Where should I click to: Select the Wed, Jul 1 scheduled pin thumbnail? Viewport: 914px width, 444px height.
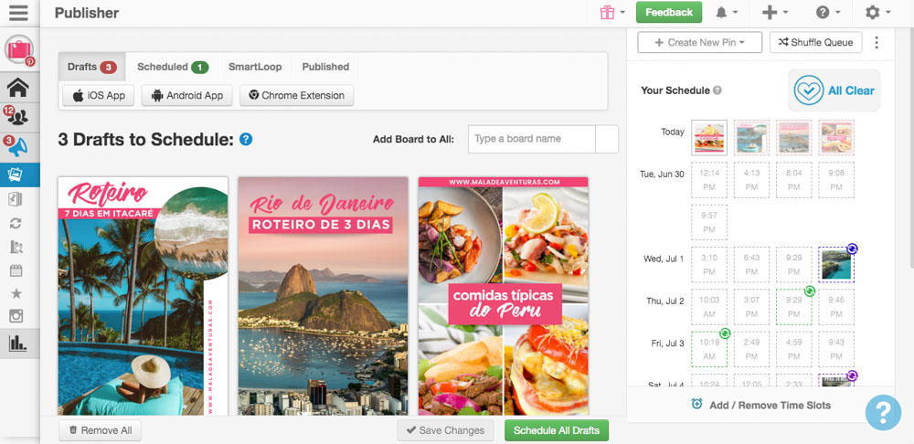(836, 265)
